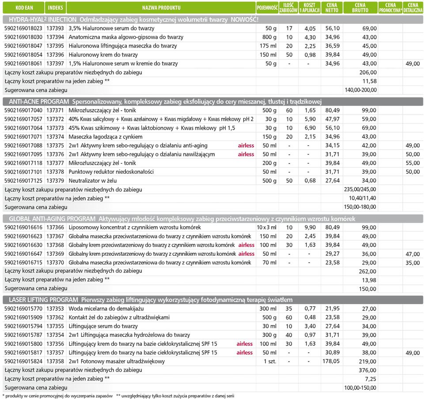Select 'Anatomiczna maska algowo-gipsowa do twarzy'
The width and height of the screenshot is (424, 399).
click(126, 37)
